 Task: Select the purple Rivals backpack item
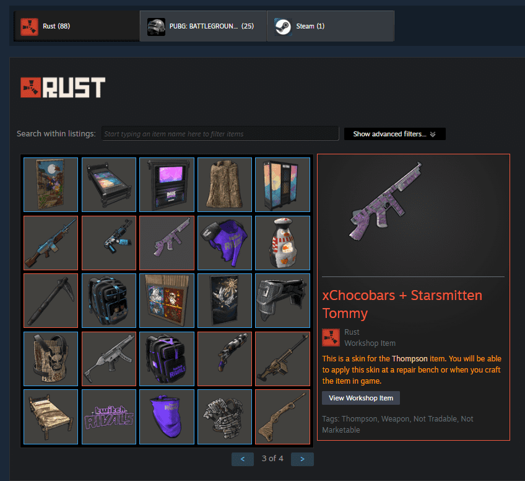pyautogui.click(x=167, y=359)
